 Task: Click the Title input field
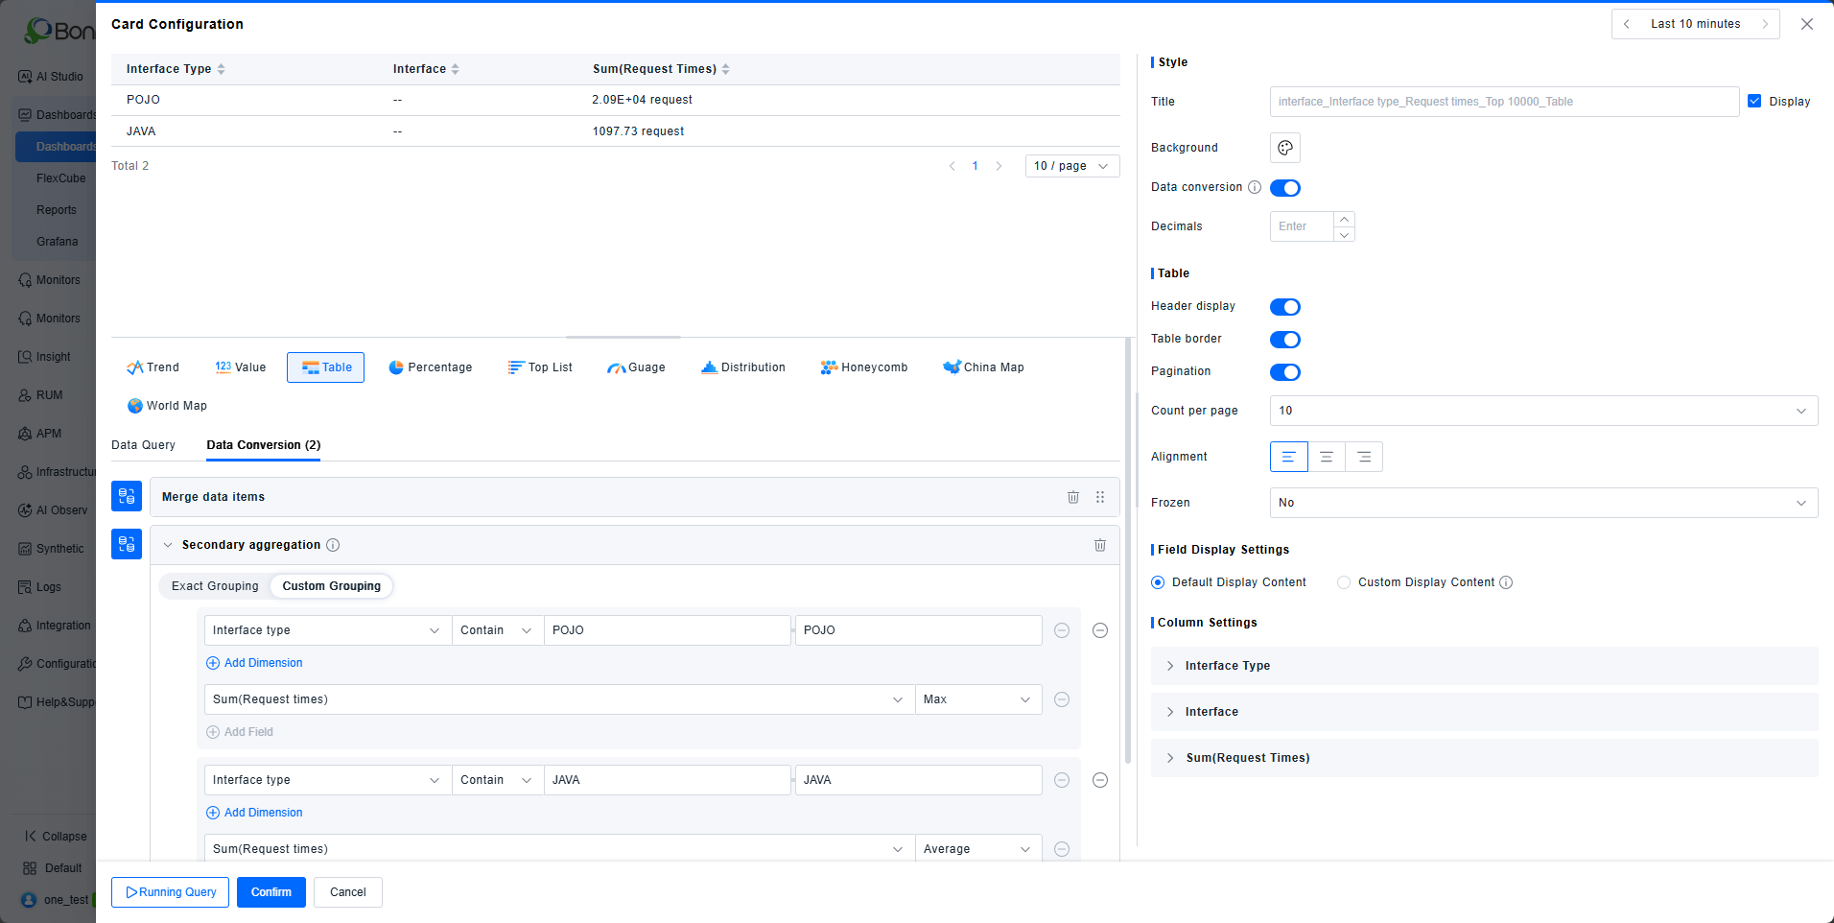pyautogui.click(x=1504, y=102)
